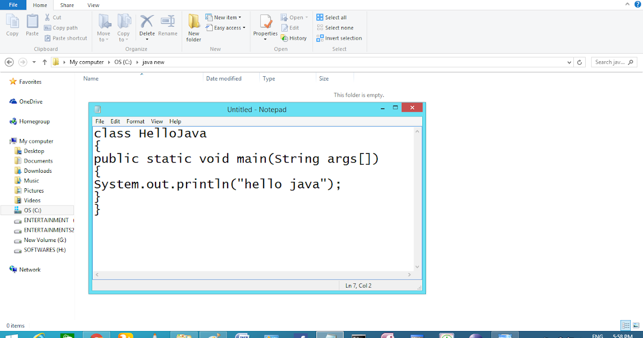Viewport: 643px width, 338px height.
Task: Click the History icon in Open group
Action: [294, 38]
